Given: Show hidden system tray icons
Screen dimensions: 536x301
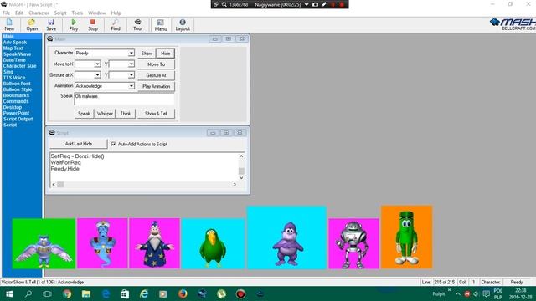Looking at the screenshot, I should click(458, 293).
